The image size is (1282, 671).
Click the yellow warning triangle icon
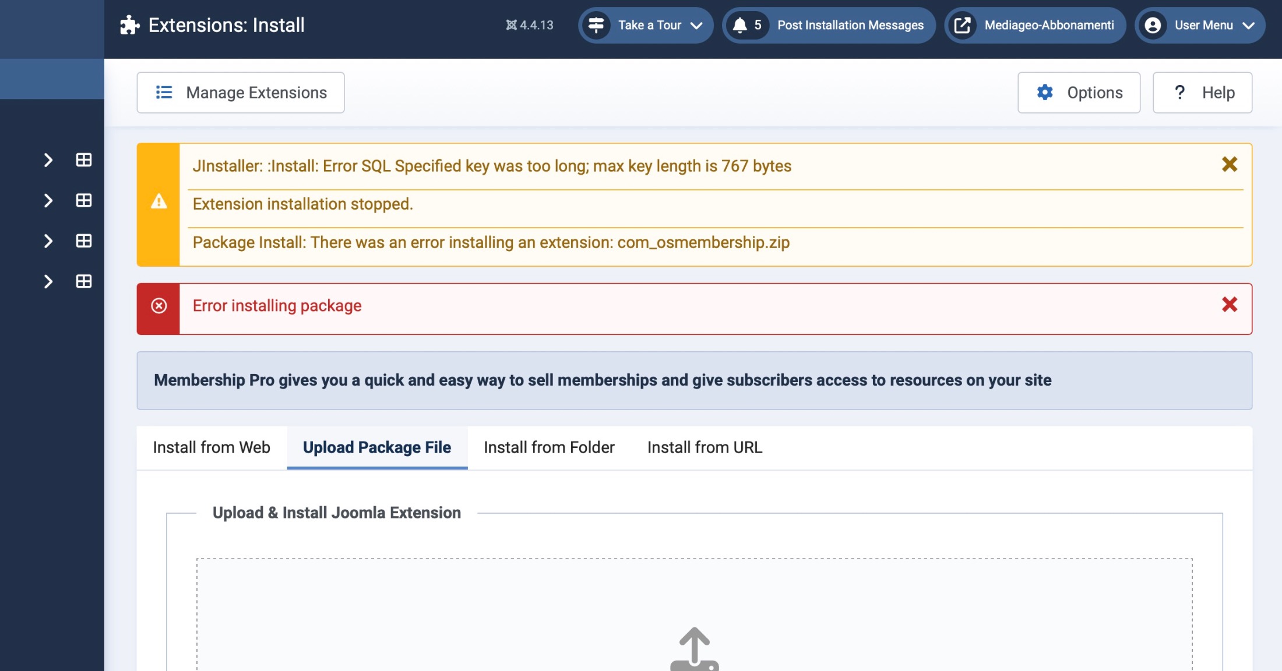(159, 202)
